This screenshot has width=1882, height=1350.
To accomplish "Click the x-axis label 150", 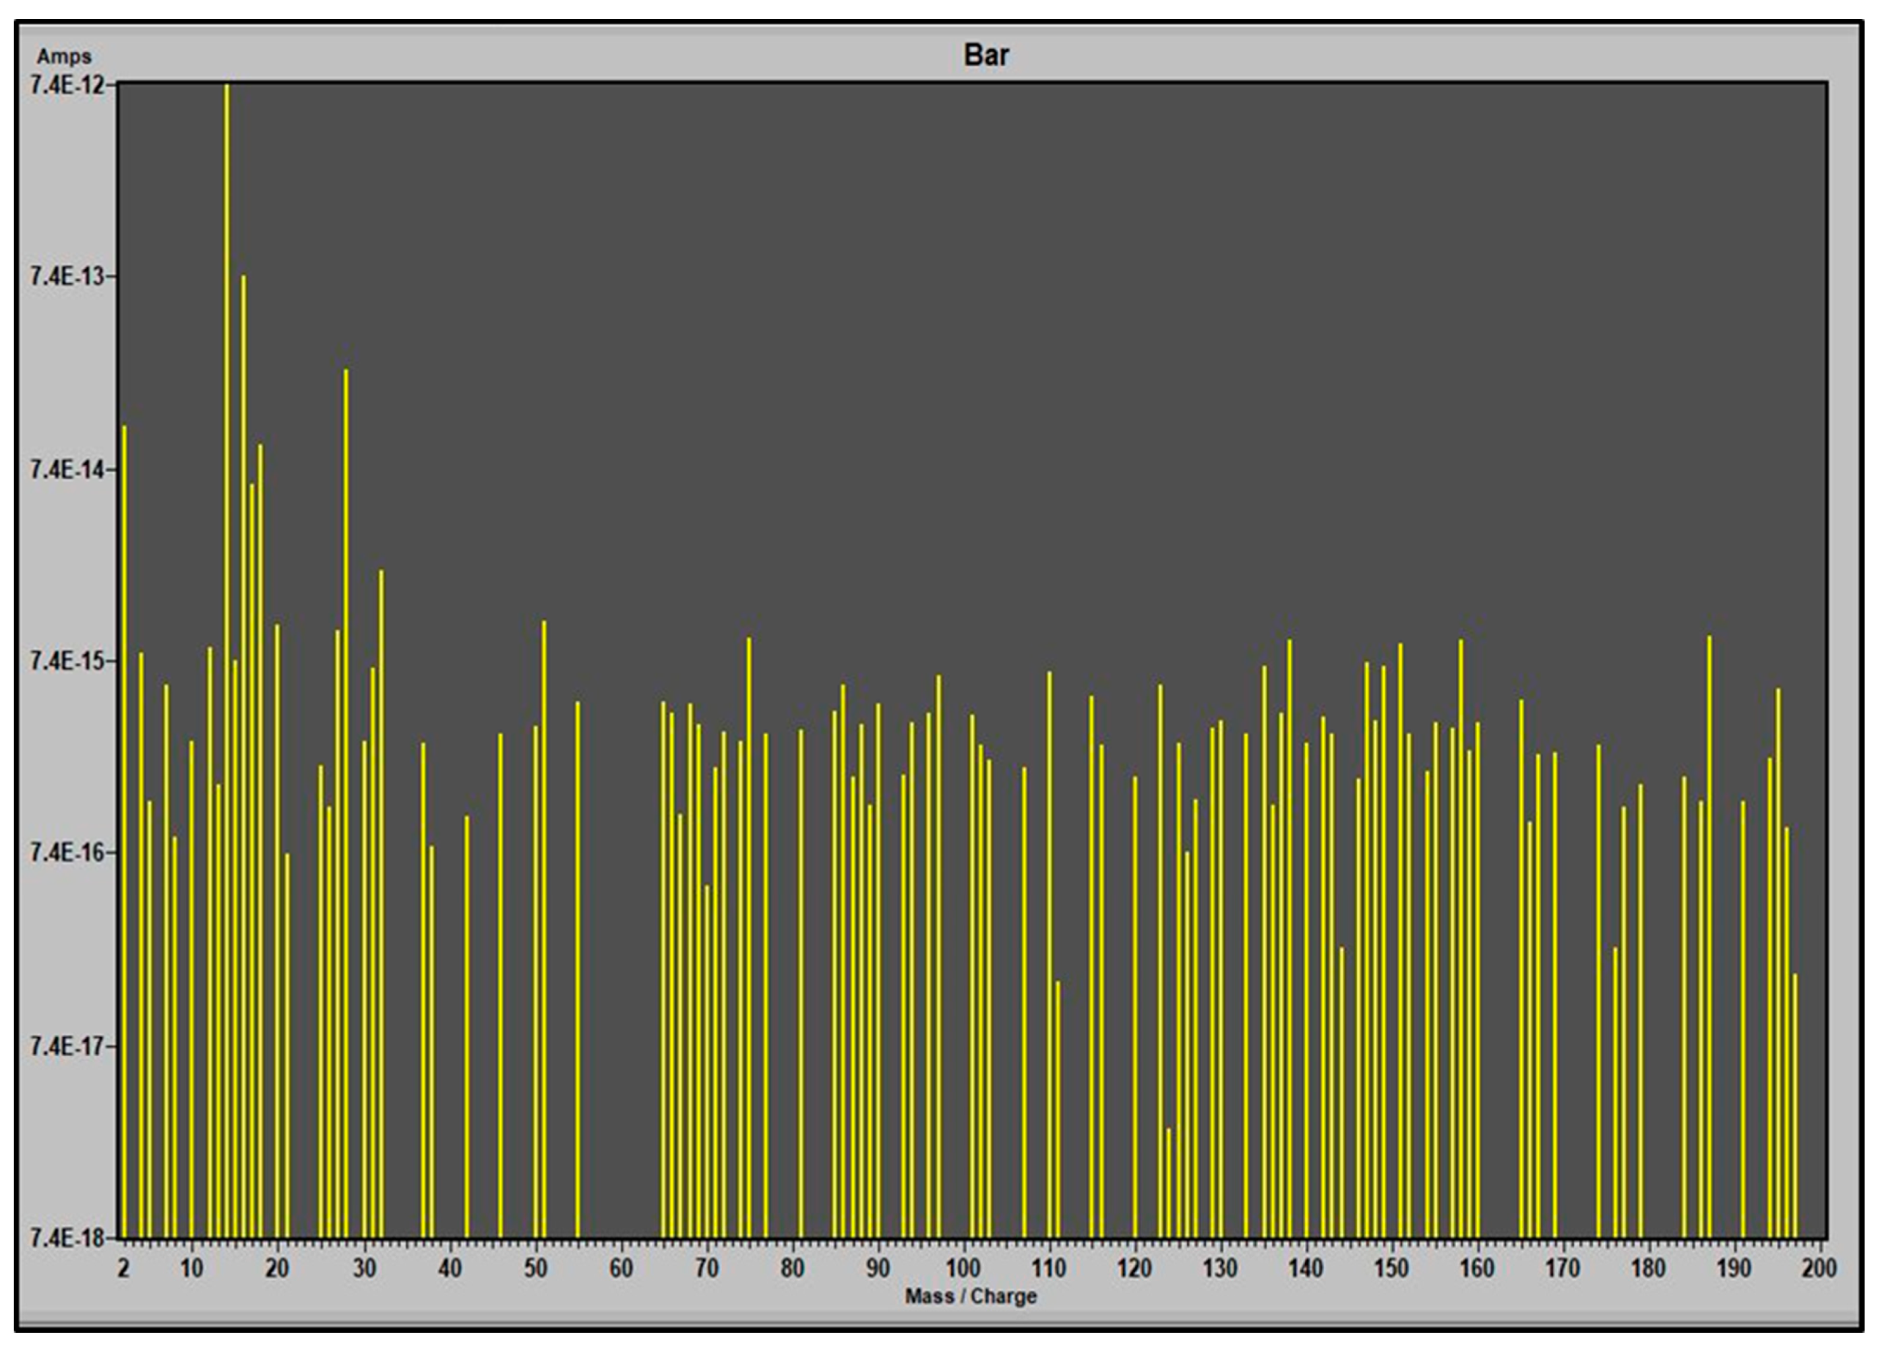I will pyautogui.click(x=1391, y=1268).
